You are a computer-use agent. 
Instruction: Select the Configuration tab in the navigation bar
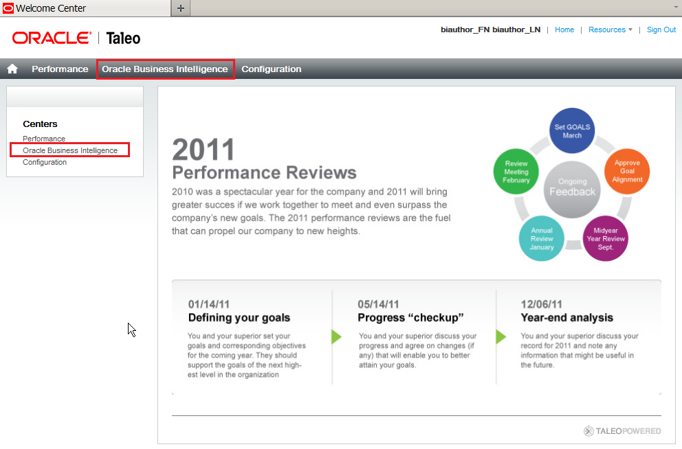pos(272,69)
